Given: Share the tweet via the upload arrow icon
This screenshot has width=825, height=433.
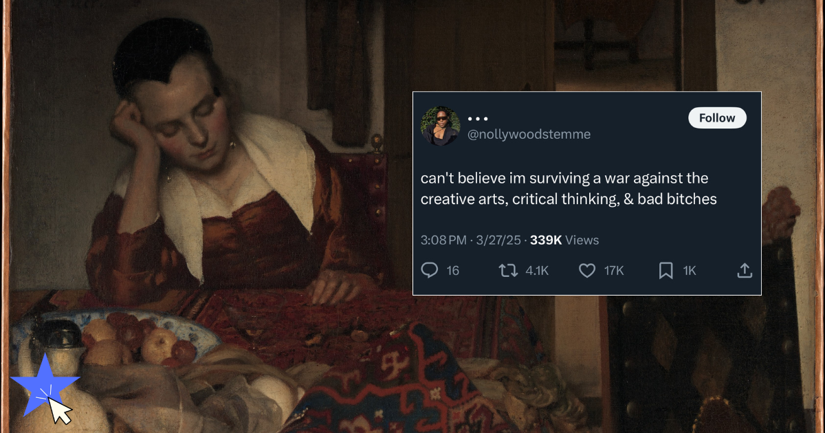Looking at the screenshot, I should coord(745,270).
